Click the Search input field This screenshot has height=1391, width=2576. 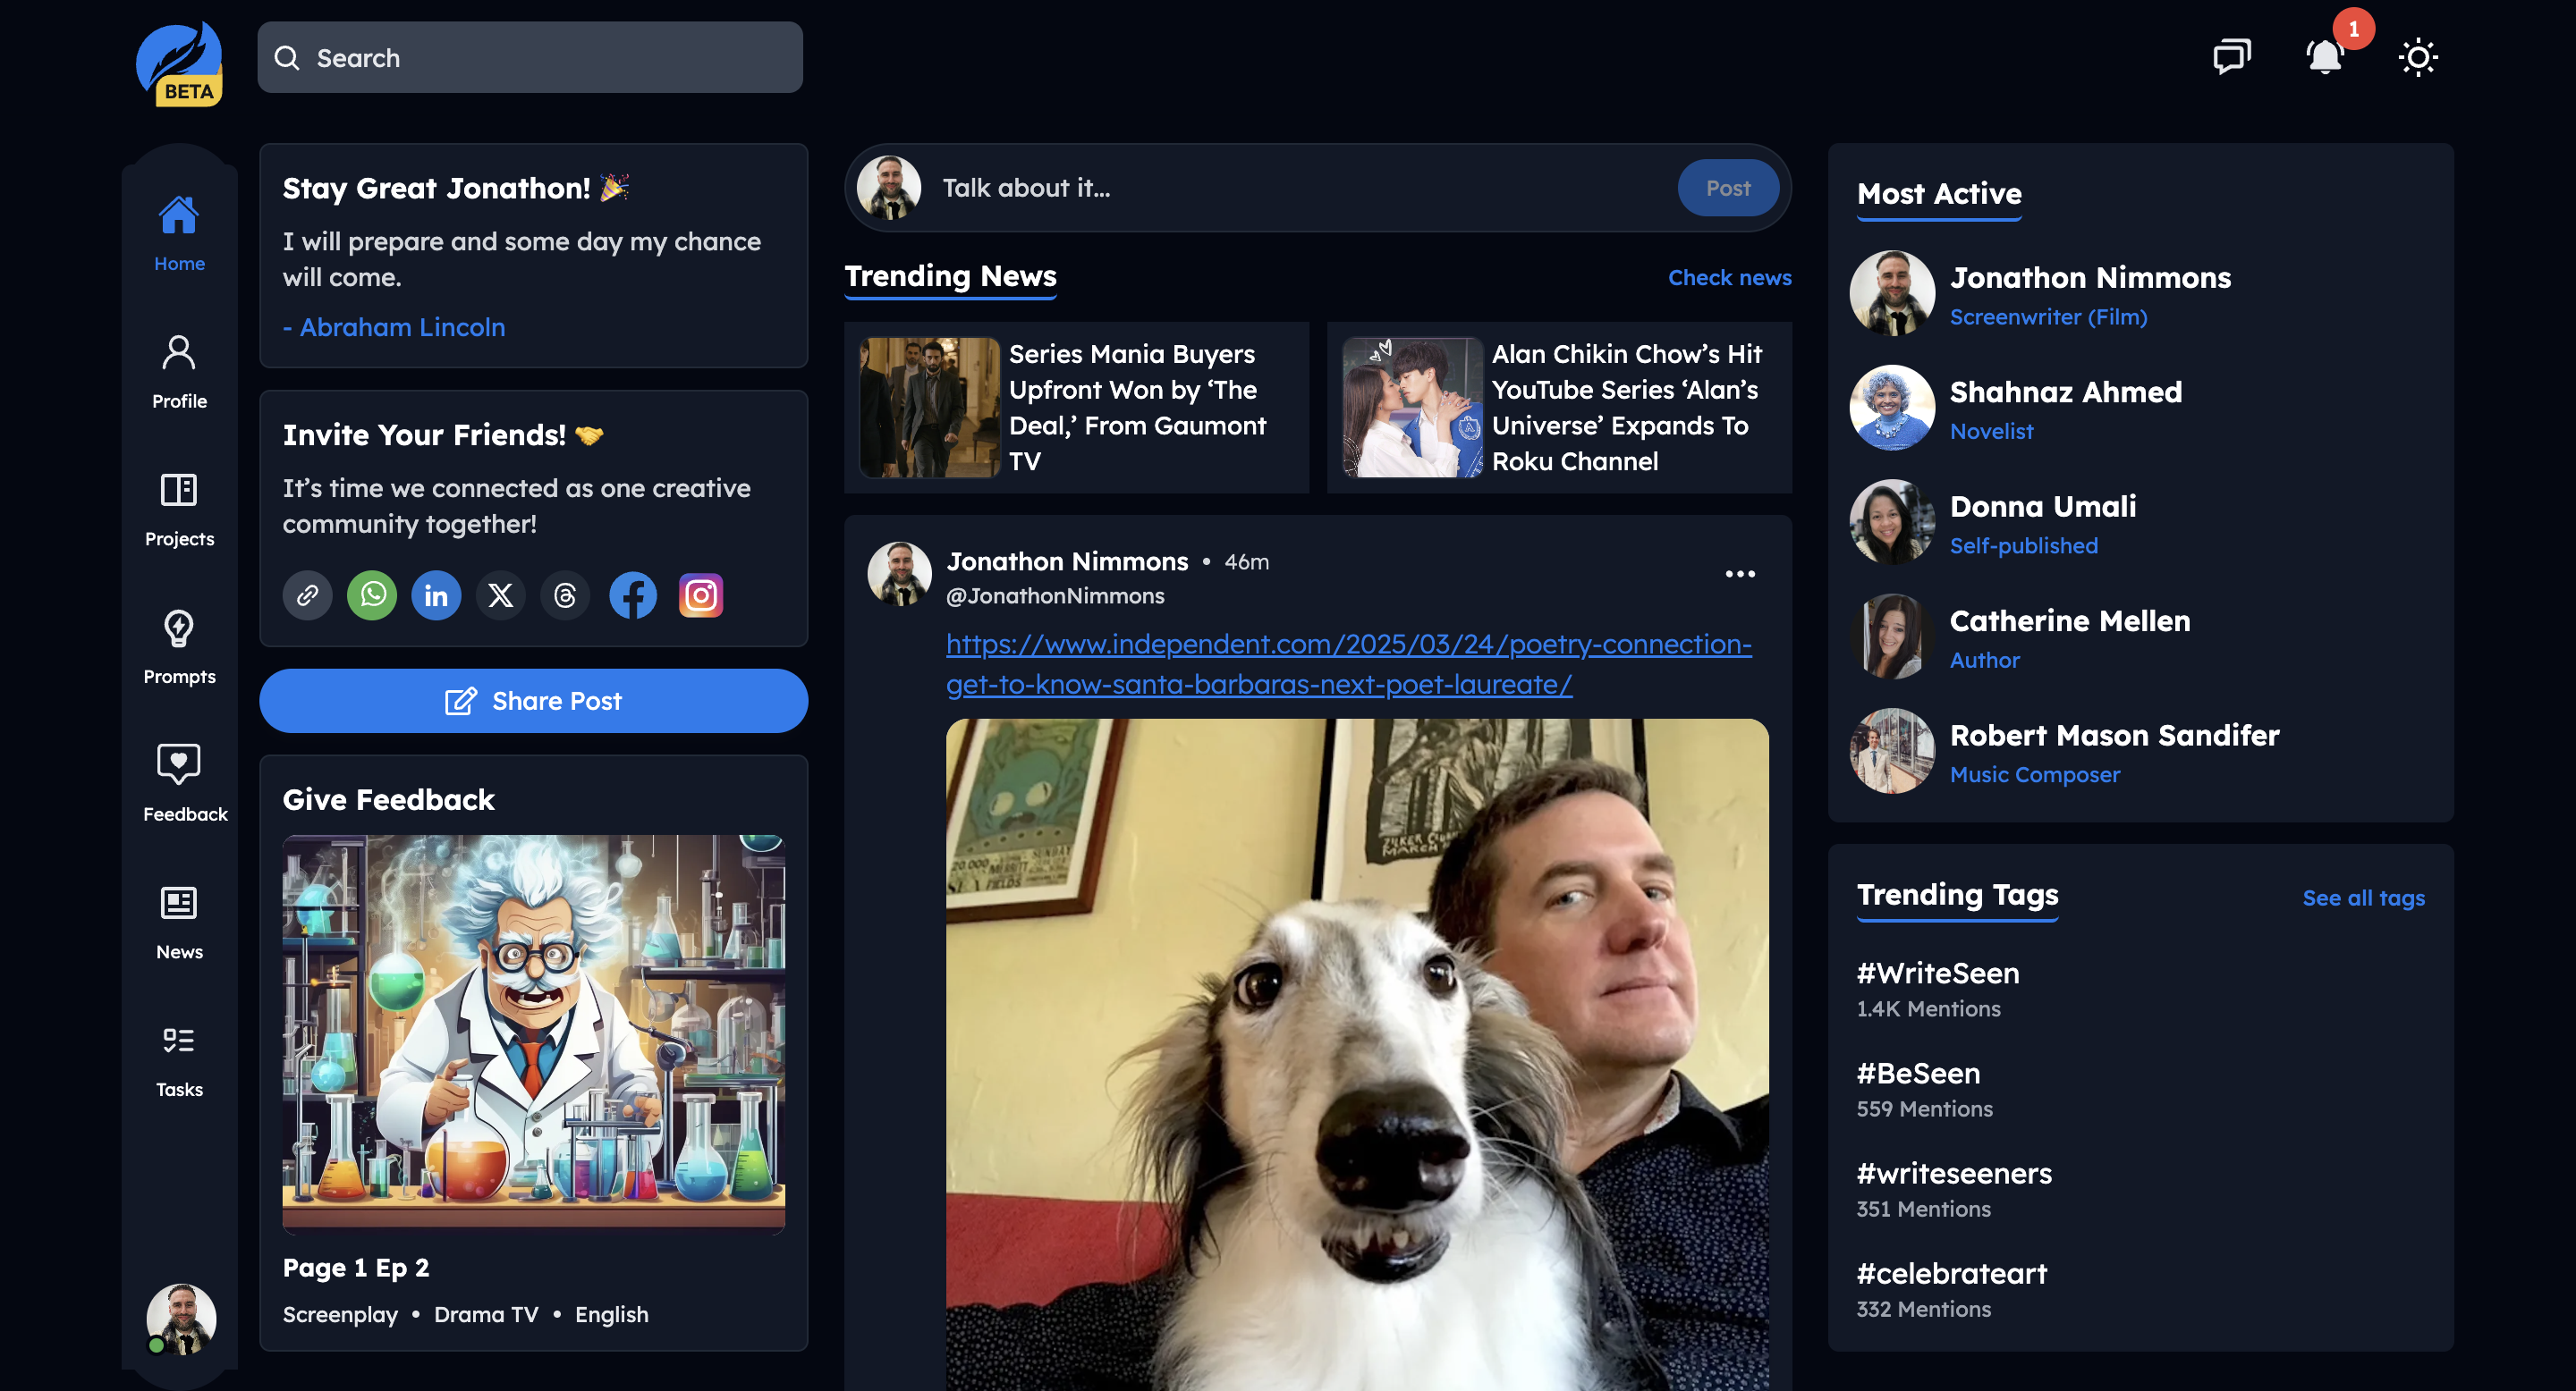530,58
